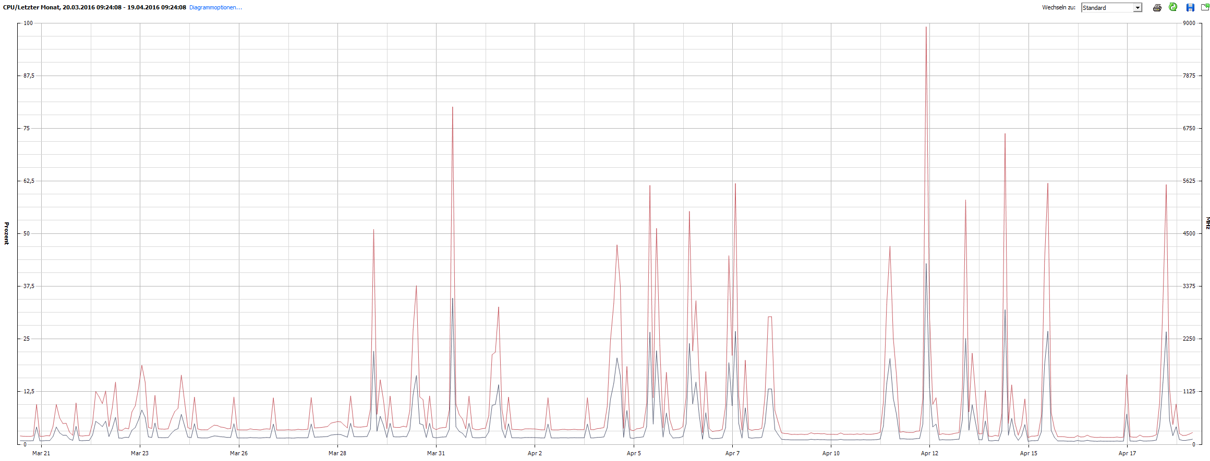
Task: Click the 2250 value on the MHz axis
Action: pyautogui.click(x=1189, y=339)
